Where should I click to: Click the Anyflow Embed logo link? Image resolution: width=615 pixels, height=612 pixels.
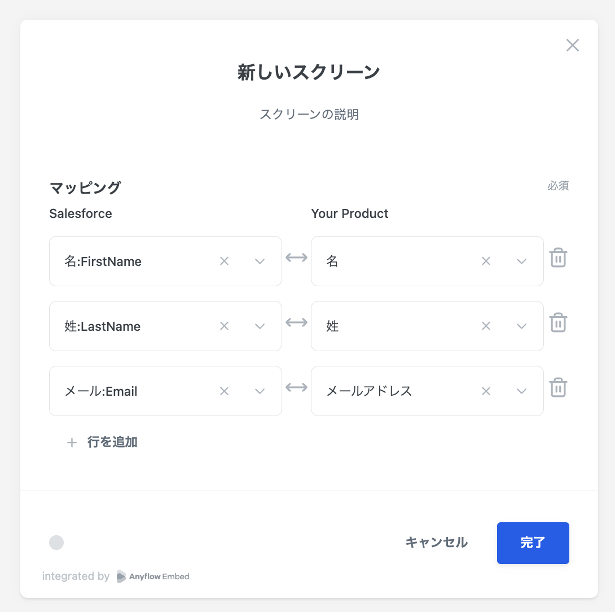pos(153,576)
